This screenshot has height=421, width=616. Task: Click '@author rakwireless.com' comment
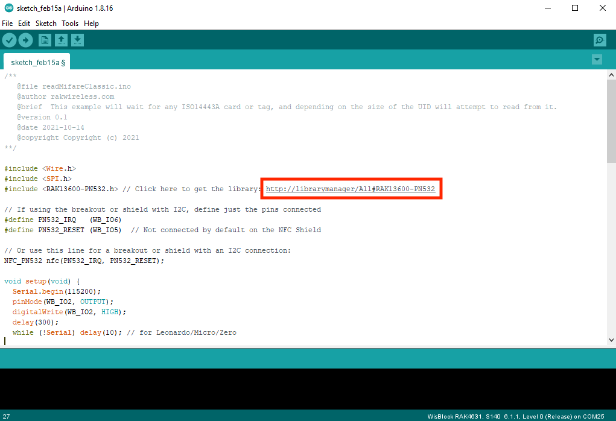pyautogui.click(x=66, y=97)
